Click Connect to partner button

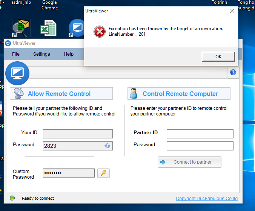click(x=189, y=162)
